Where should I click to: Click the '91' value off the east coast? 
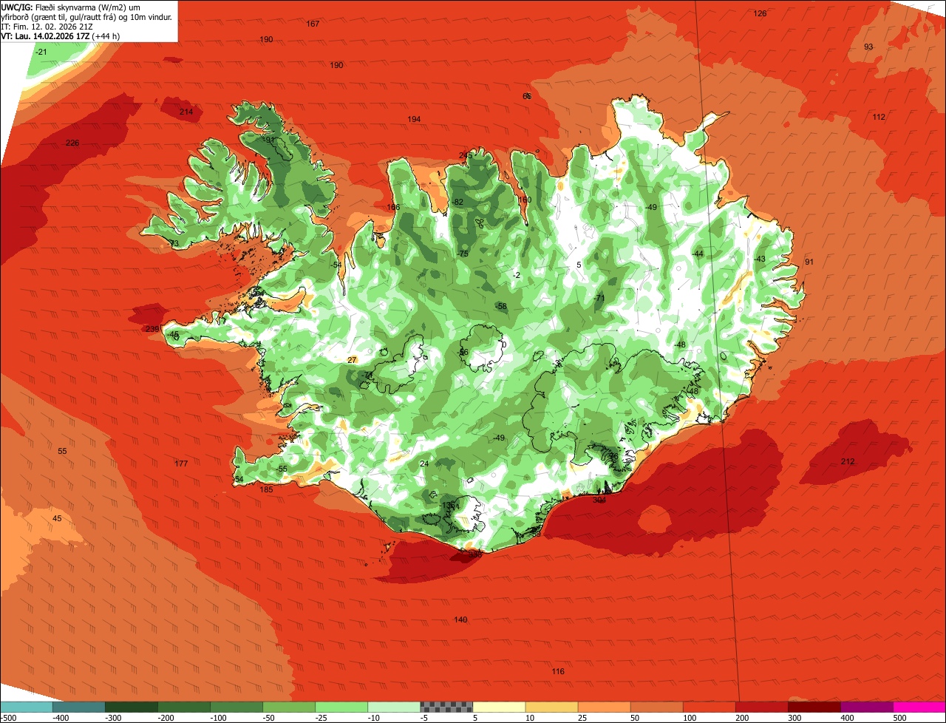point(809,262)
